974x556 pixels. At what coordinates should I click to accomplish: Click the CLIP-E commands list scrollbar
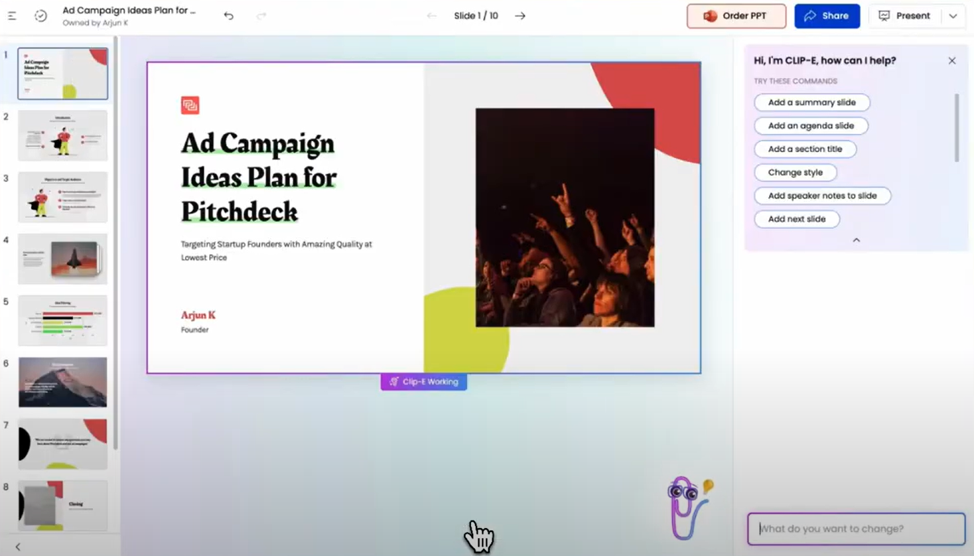coord(957,127)
